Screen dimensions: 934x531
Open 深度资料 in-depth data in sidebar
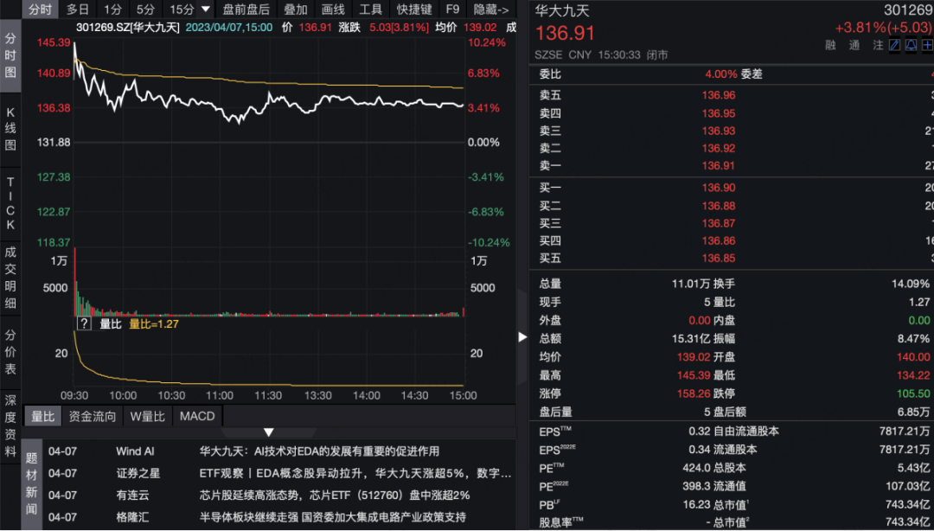pos(10,425)
